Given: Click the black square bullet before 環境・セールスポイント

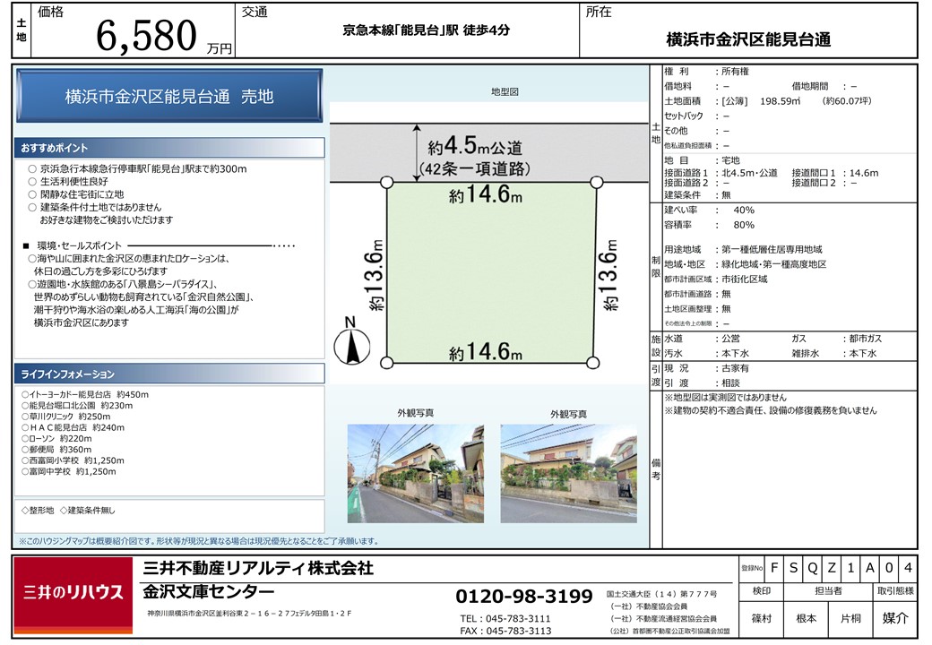Looking at the screenshot, I should 27,245.
